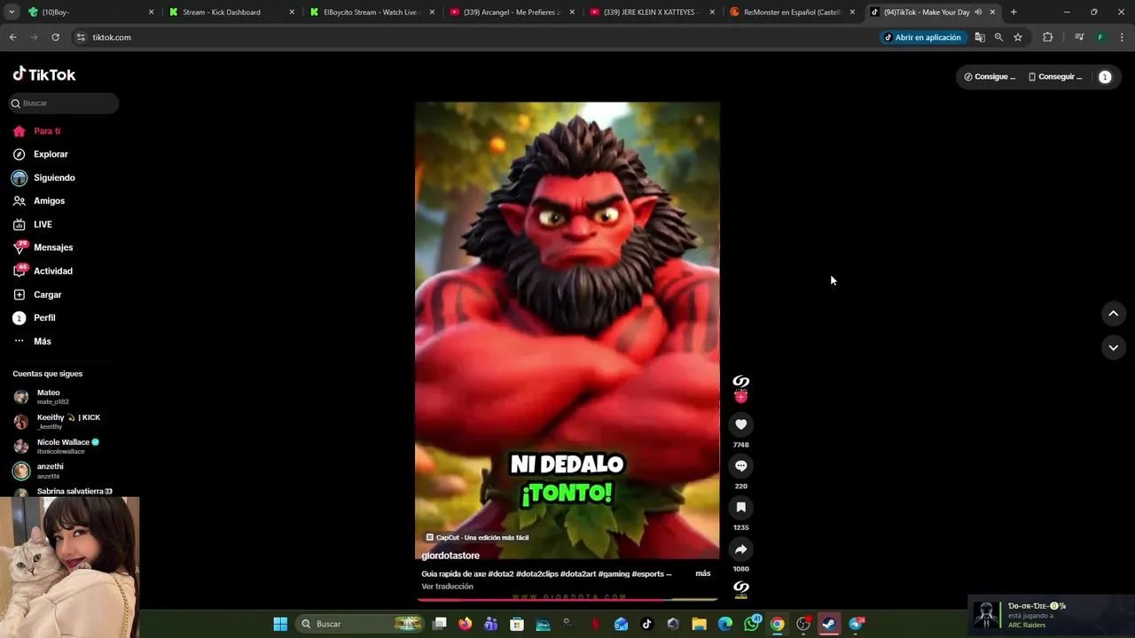The height and width of the screenshot is (638, 1135).
Task: Click Abrir en aplicación in address bar
Action: 922,37
